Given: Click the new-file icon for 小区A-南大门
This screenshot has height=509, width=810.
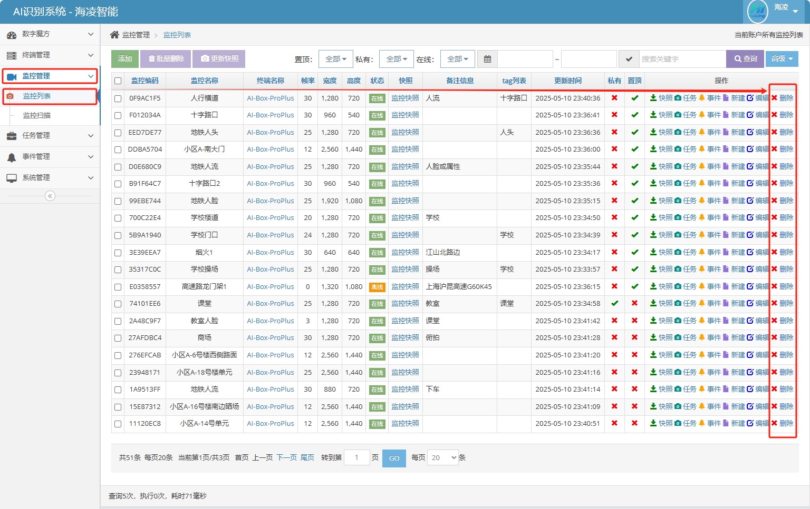Looking at the screenshot, I should click(x=726, y=149).
